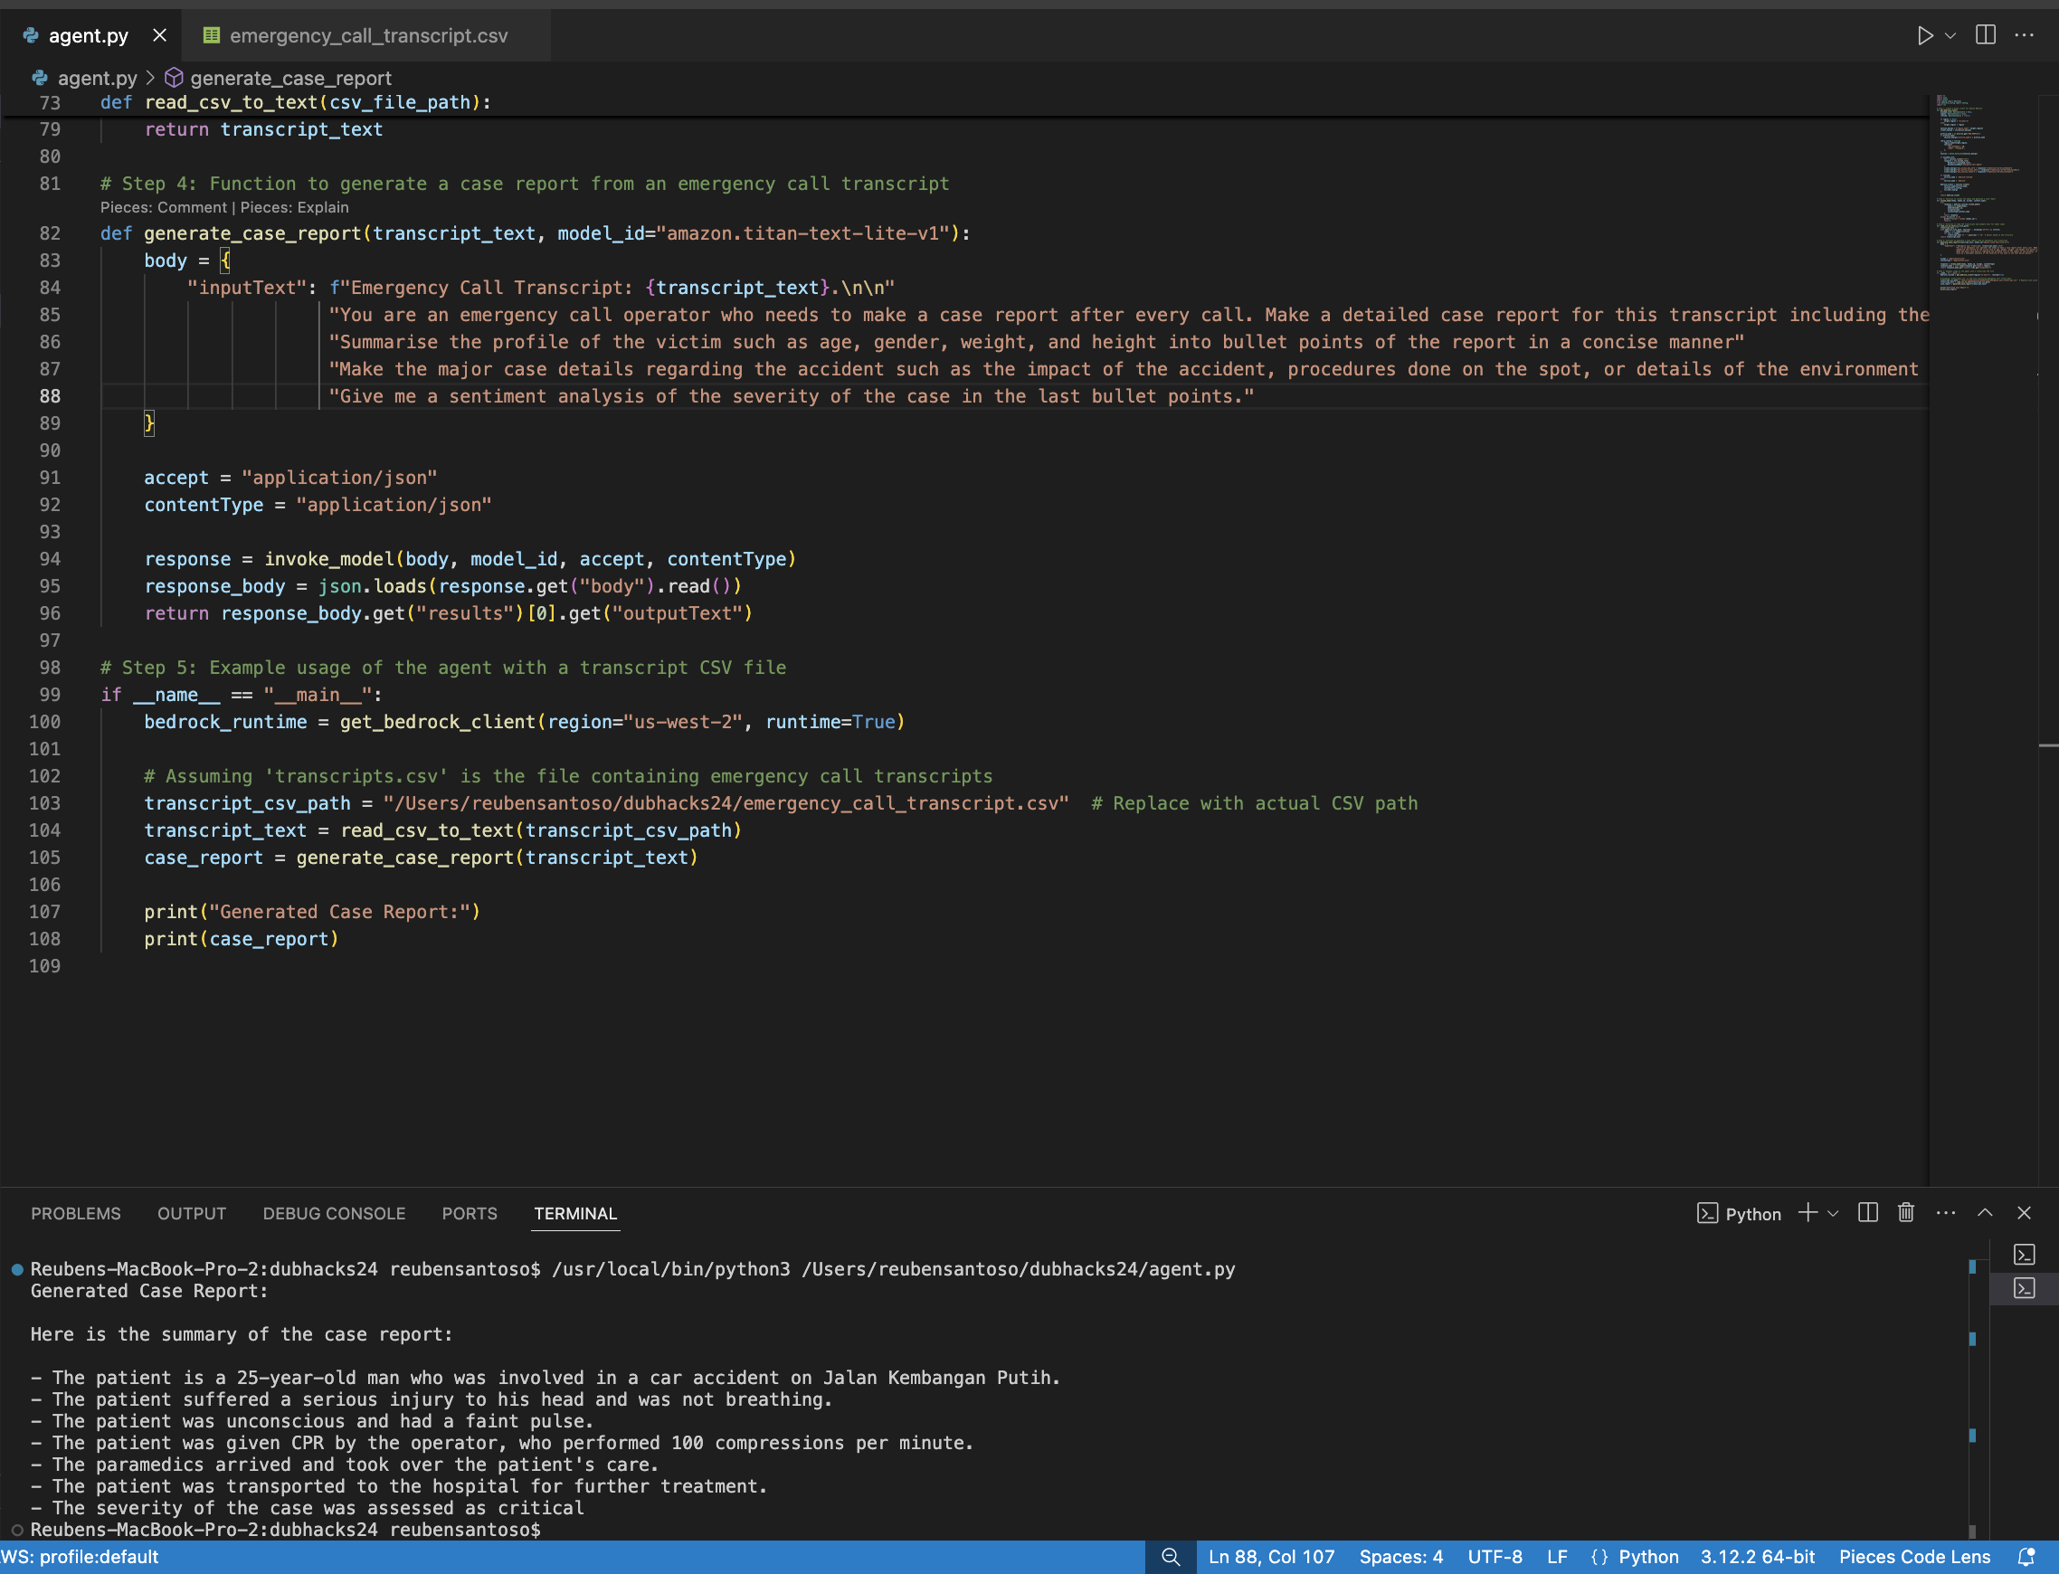The width and height of the screenshot is (2059, 1574).
Task: Split the terminal pane
Action: (x=1867, y=1213)
